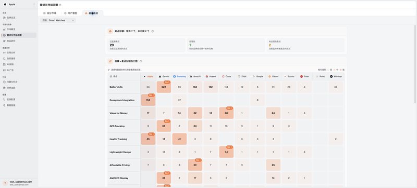The image size is (417, 188).
Task: Click the Samsung logo column header
Action: [x=175, y=76]
